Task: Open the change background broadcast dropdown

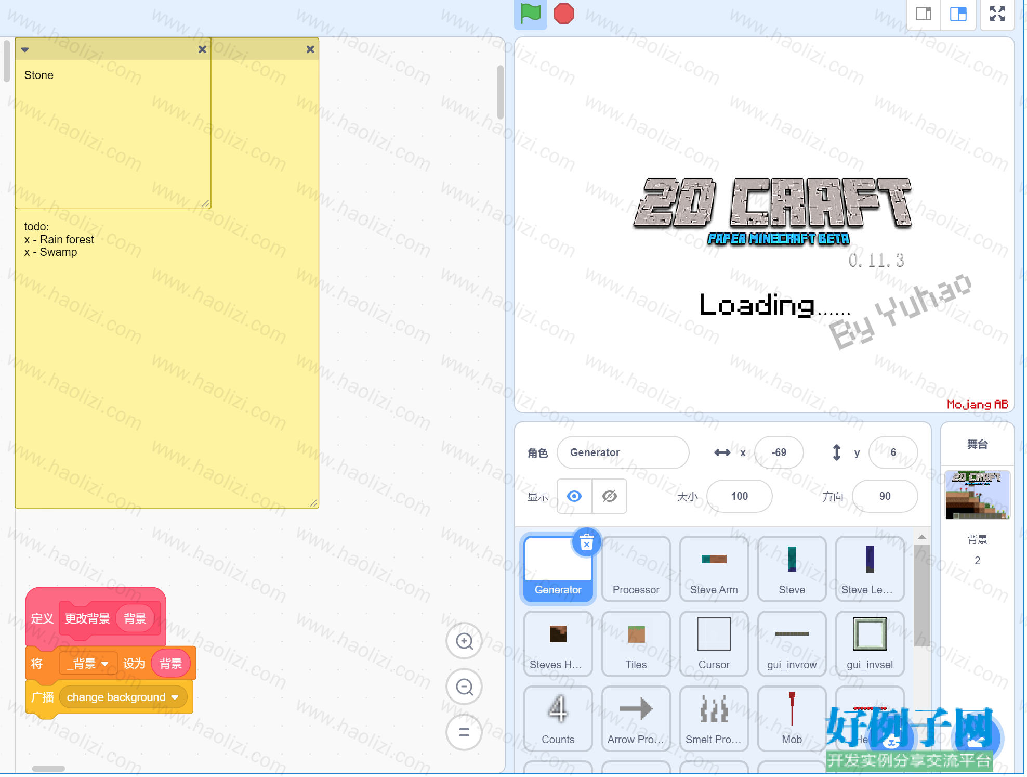Action: 123,697
